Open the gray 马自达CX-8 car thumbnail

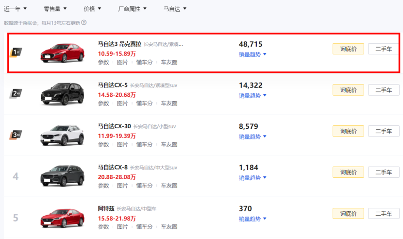62,176
